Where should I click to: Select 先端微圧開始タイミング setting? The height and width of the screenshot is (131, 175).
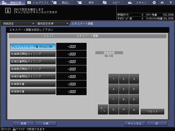(33, 54)
